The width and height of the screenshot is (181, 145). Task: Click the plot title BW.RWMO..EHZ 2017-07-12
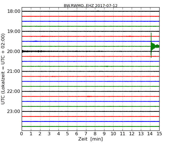pyautogui.click(x=90, y=6)
